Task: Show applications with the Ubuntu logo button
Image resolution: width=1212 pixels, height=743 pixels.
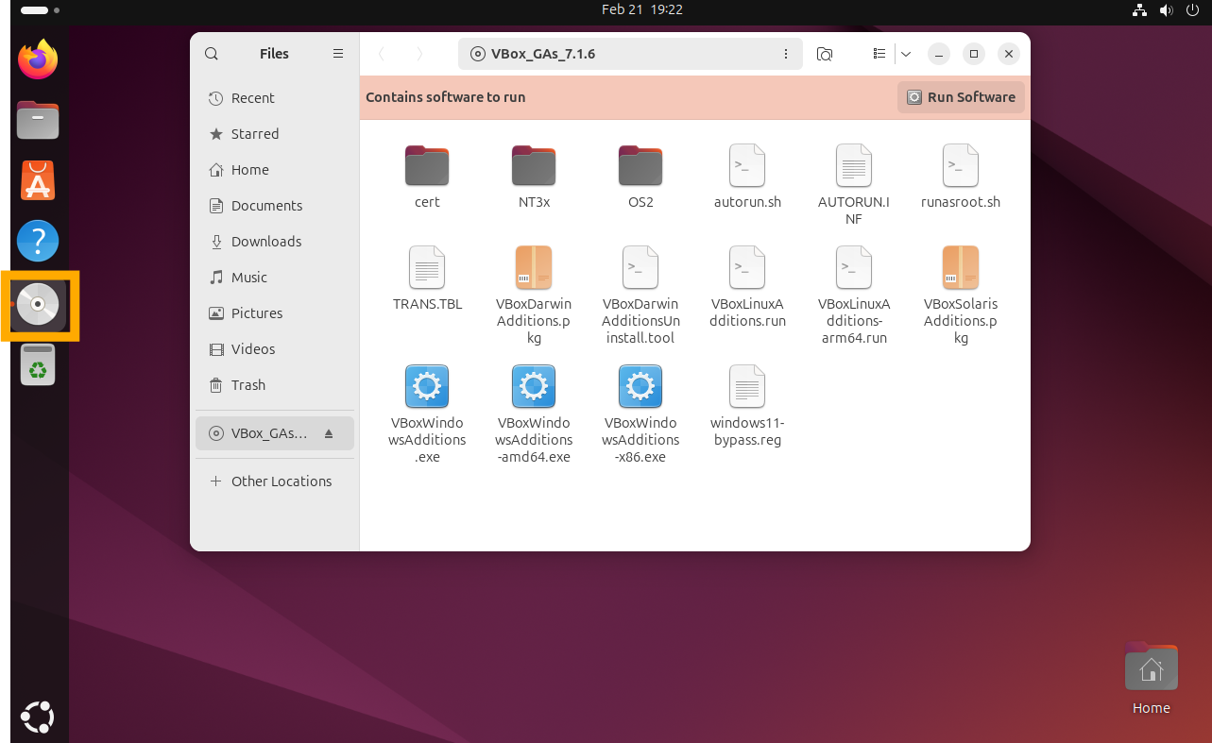Action: click(38, 717)
